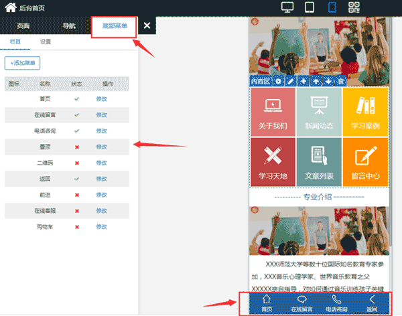Viewport: 402px width, 316px height.
Task: Toggle the red X status for 置顶
Action: click(77, 147)
